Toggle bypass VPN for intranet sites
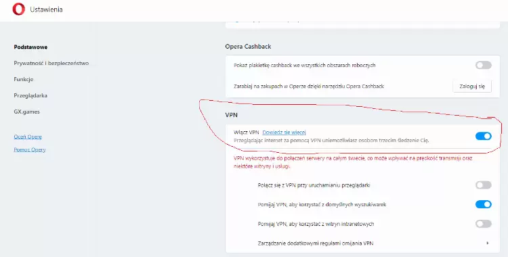 pos(484,224)
